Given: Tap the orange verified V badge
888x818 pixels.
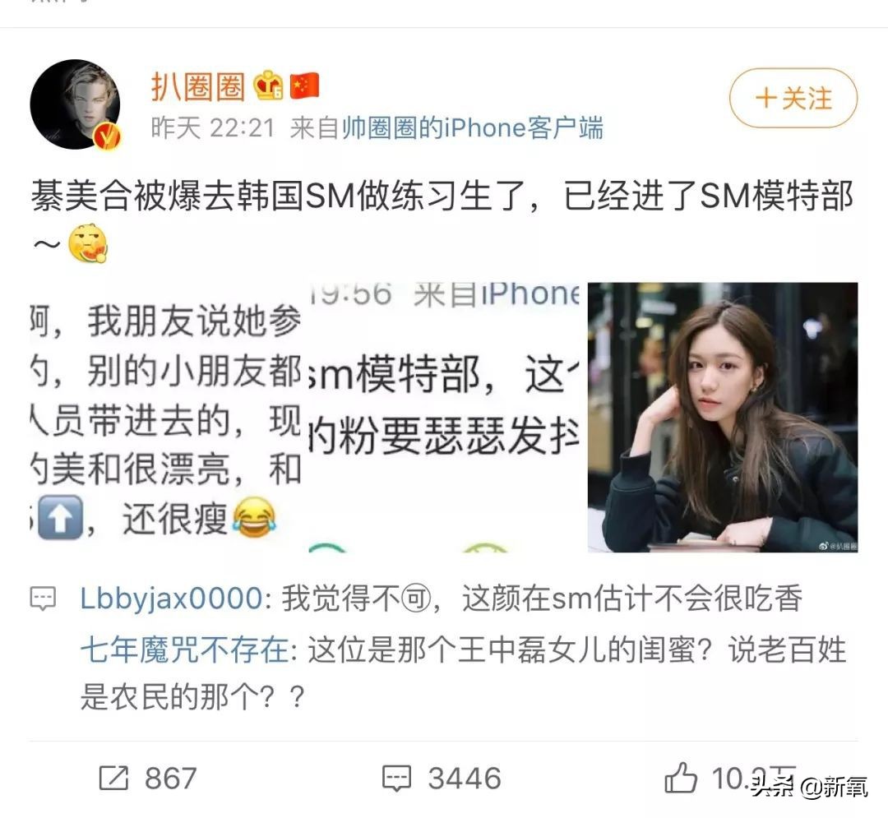Looking at the screenshot, I should (x=108, y=136).
